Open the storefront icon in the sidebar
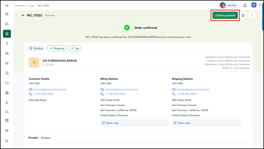The width and height of the screenshot is (264, 149). click(x=7, y=120)
